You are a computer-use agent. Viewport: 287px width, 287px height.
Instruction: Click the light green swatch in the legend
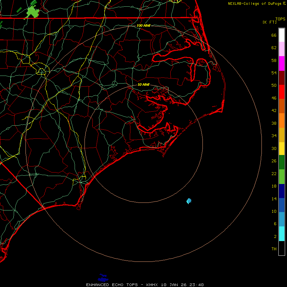pyautogui.click(x=282, y=177)
